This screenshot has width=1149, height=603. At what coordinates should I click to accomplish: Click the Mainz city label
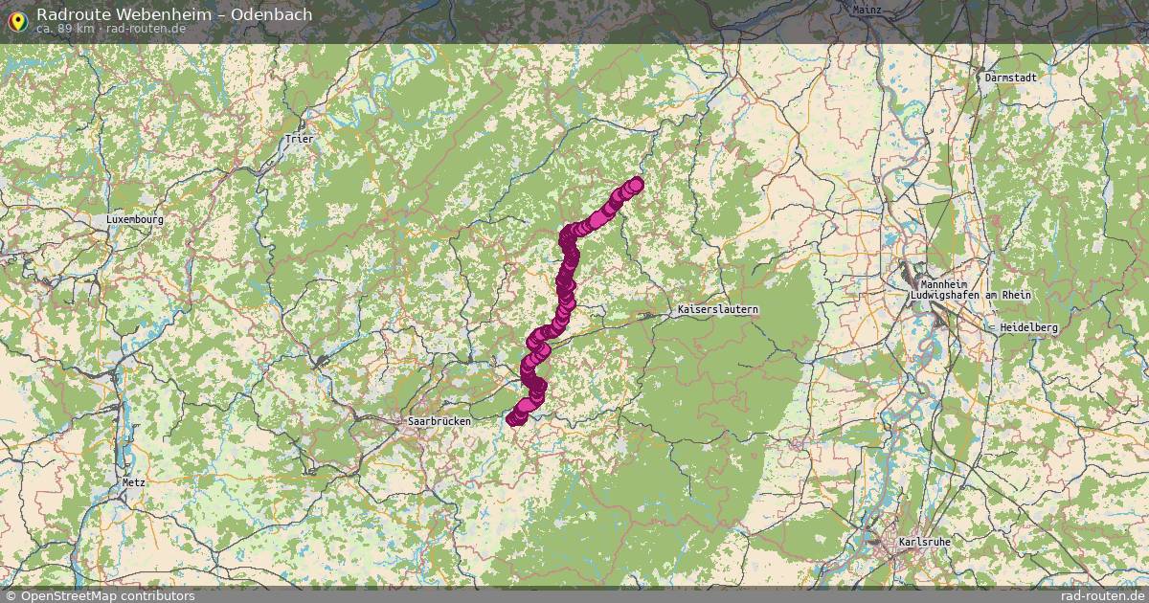[867, 10]
